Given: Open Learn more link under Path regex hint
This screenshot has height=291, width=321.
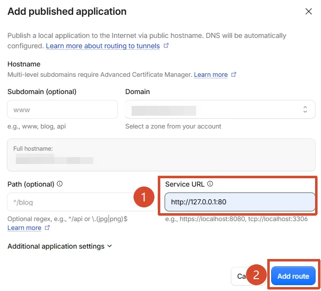Looking at the screenshot, I should (x=24, y=227).
